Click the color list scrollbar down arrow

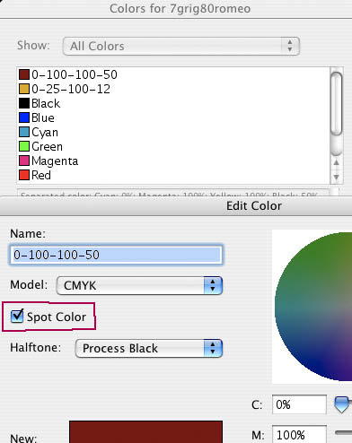[x=336, y=177]
